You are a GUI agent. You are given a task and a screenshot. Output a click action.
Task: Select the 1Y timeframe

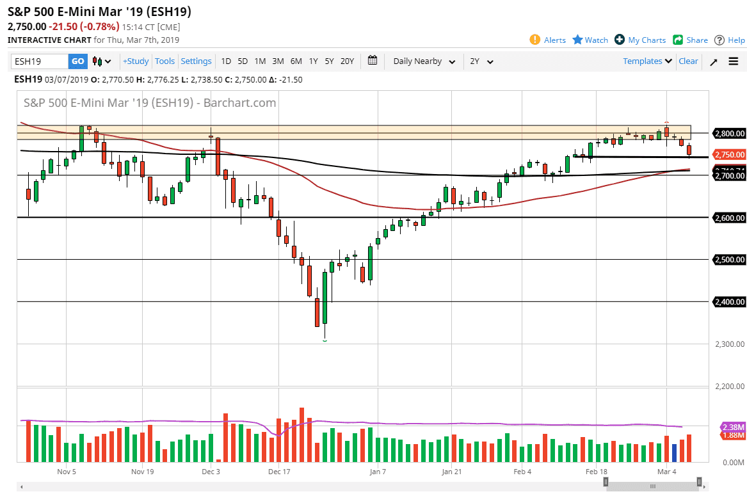313,61
